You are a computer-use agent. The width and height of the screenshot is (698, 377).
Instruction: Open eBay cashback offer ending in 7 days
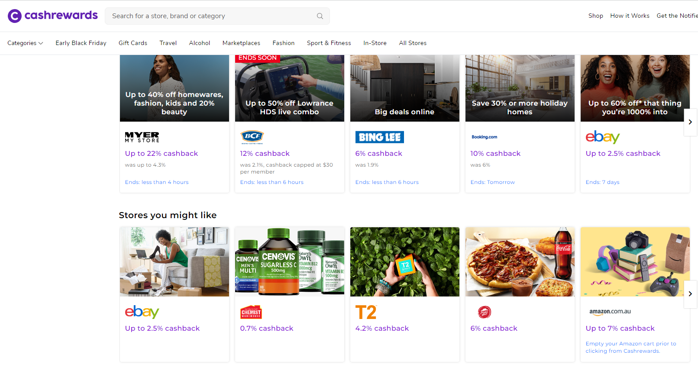click(x=623, y=153)
